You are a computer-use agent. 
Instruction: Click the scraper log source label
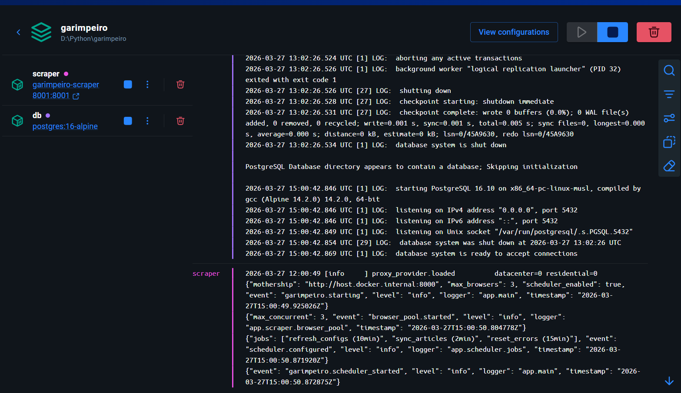coord(206,274)
